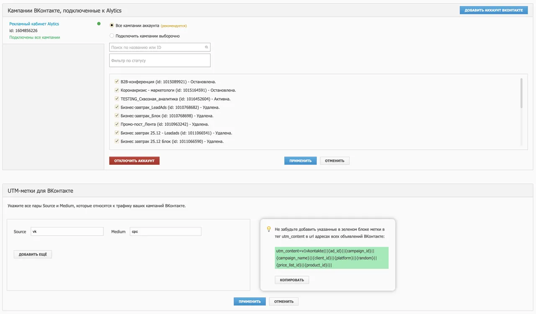This screenshot has height=314, width=536.
Task: Toggle checkbox for Бизнес-завтрак_LeadAds campaign
Action: [117, 107]
